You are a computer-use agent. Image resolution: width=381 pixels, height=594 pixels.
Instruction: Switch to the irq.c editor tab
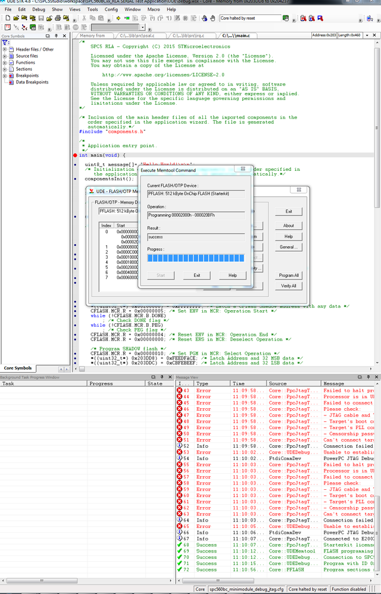click(188, 36)
